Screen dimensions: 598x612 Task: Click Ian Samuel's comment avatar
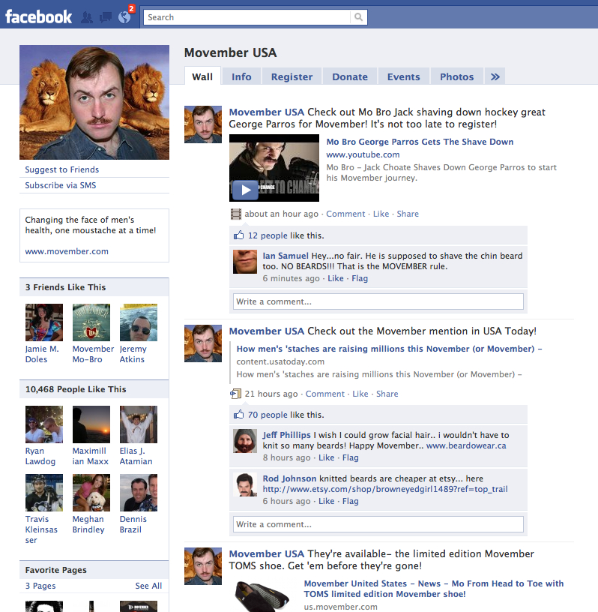point(245,262)
